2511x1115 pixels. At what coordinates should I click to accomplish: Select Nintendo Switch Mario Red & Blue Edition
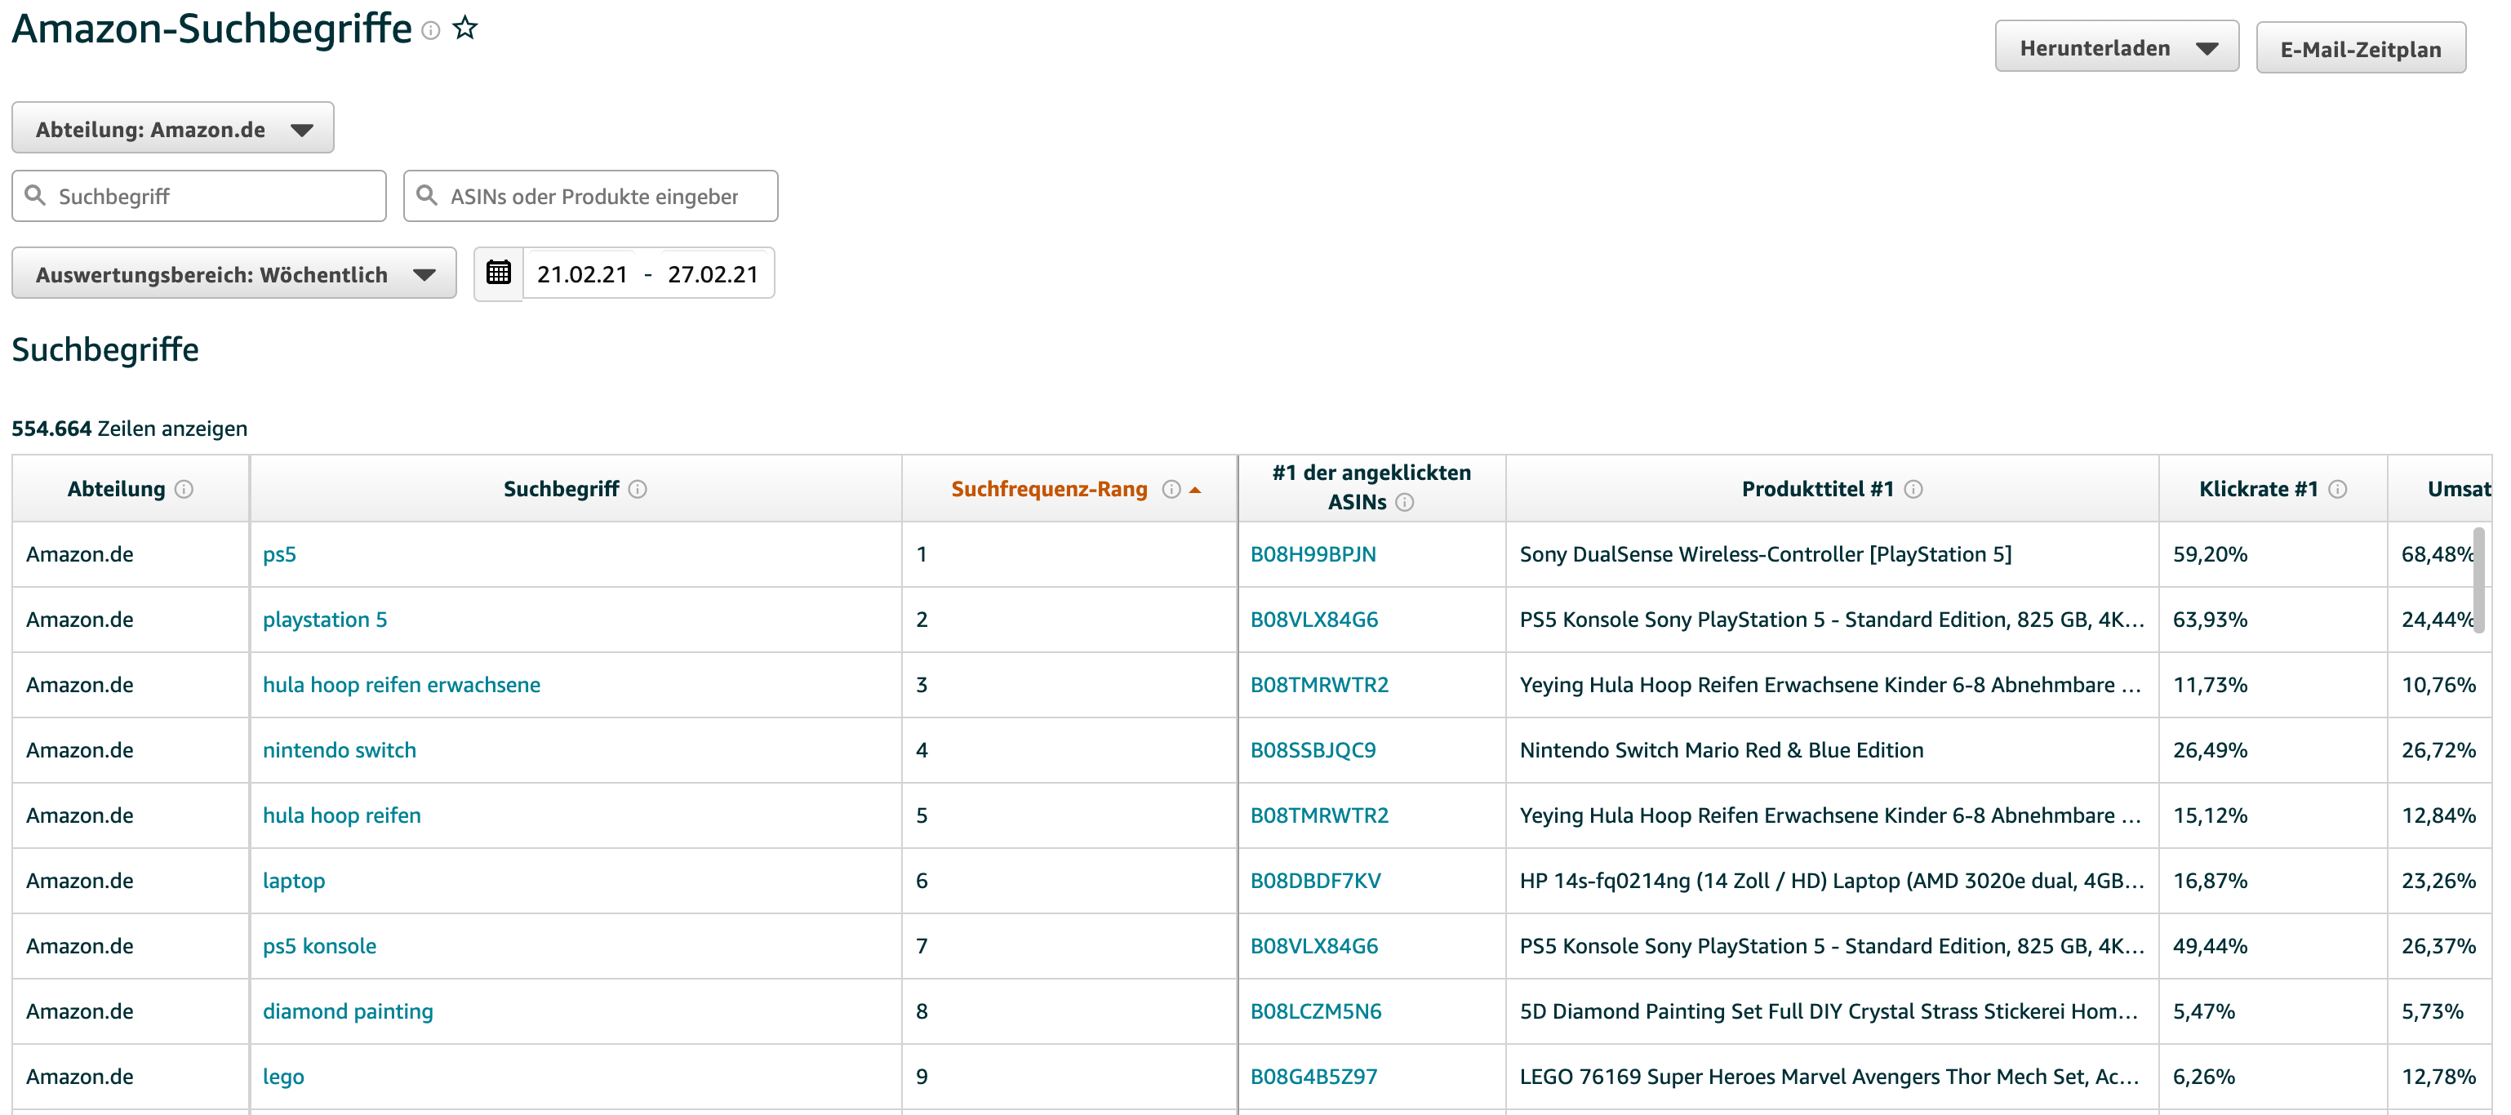[1722, 750]
